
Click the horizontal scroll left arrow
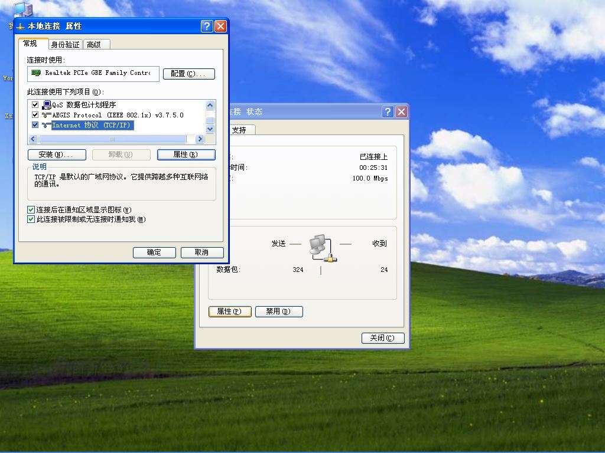(x=33, y=139)
